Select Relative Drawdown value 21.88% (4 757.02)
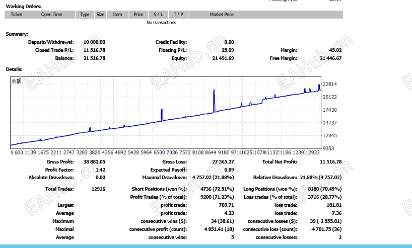The image size is (412, 248). 321,178
